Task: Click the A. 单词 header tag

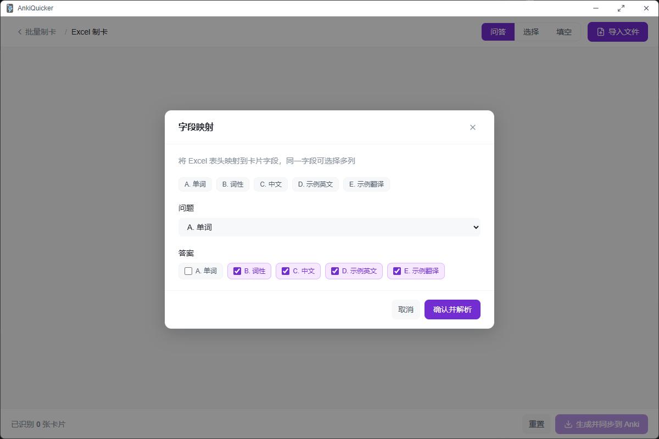Action: click(x=195, y=184)
